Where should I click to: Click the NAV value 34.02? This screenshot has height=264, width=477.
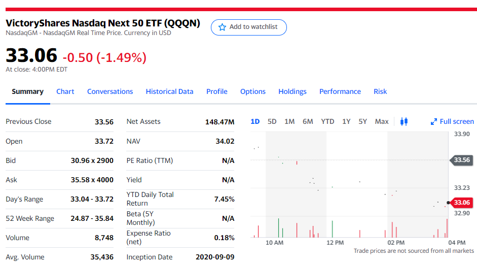point(225,142)
